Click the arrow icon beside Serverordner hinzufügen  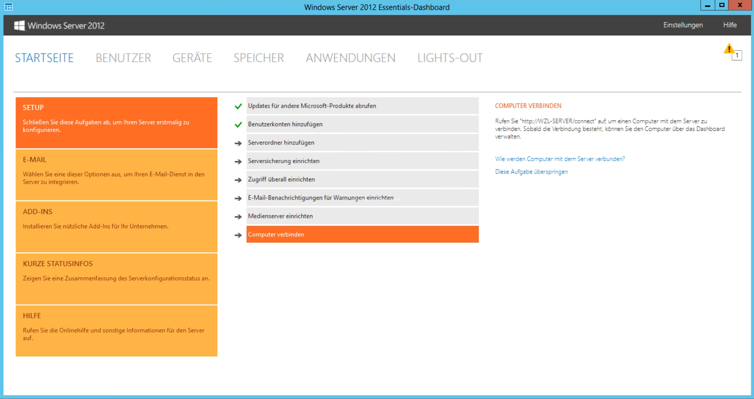click(238, 143)
